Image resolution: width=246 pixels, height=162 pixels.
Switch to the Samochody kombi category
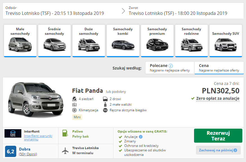[123, 41]
